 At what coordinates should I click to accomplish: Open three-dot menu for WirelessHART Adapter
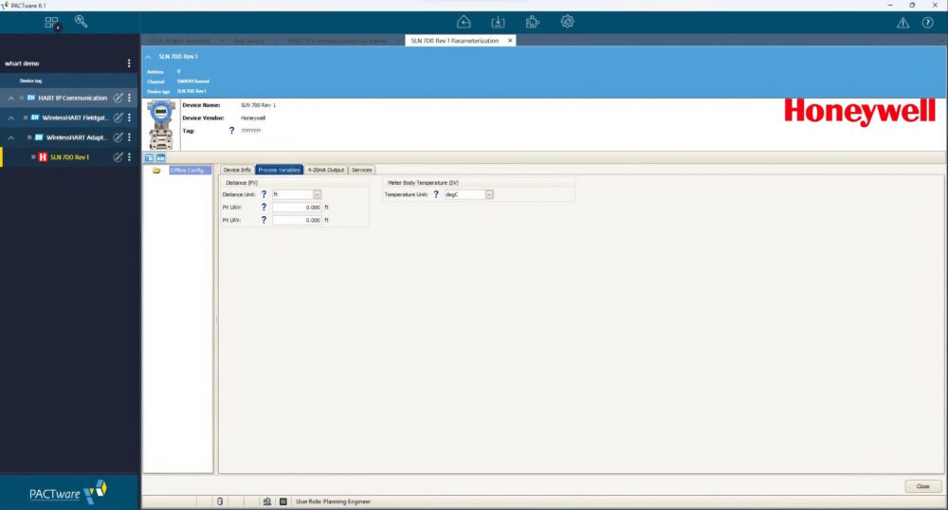click(129, 137)
